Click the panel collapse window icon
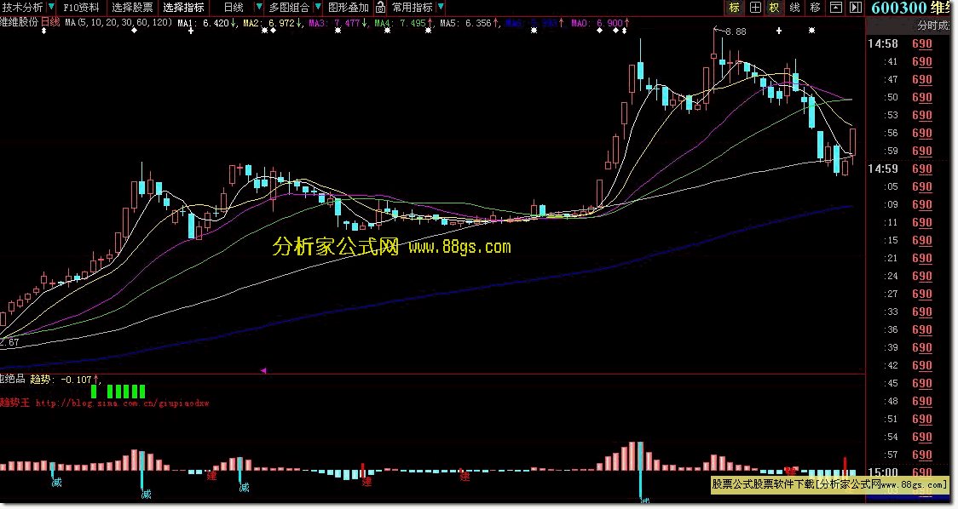 point(835,8)
